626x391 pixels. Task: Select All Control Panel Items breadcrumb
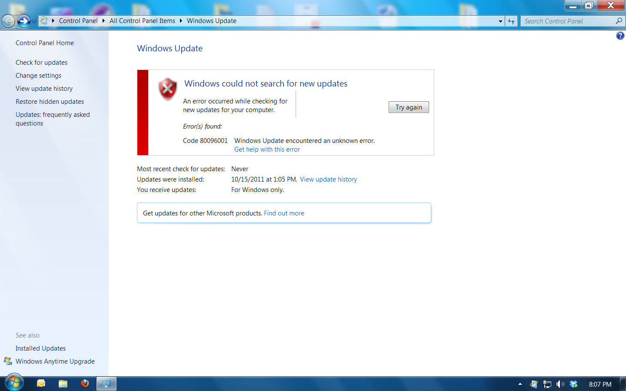pyautogui.click(x=142, y=20)
